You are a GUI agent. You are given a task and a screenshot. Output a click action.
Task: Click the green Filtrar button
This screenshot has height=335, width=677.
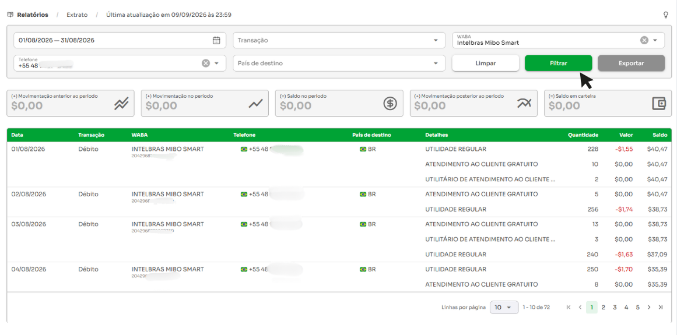coord(558,63)
